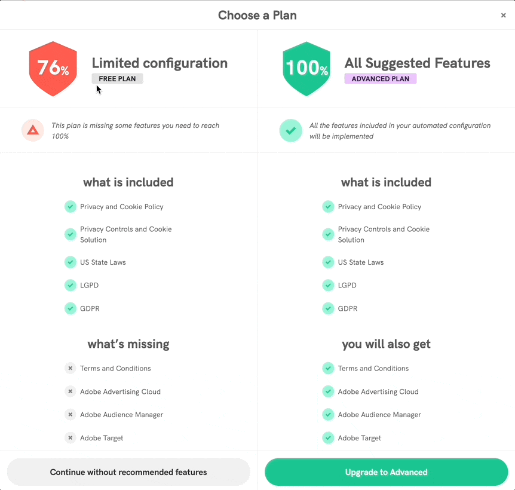
Task: Select the ADVANCED PLAN badge
Action: pos(380,79)
